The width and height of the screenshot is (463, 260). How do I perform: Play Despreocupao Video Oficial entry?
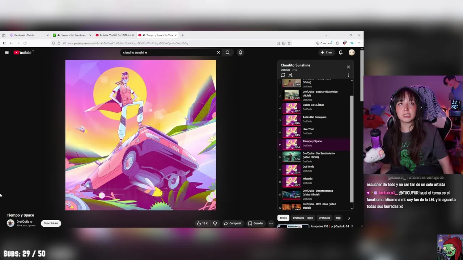click(x=315, y=194)
